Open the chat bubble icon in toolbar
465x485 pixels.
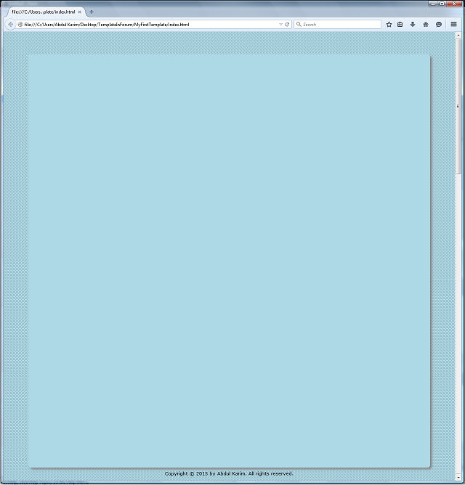coord(439,24)
